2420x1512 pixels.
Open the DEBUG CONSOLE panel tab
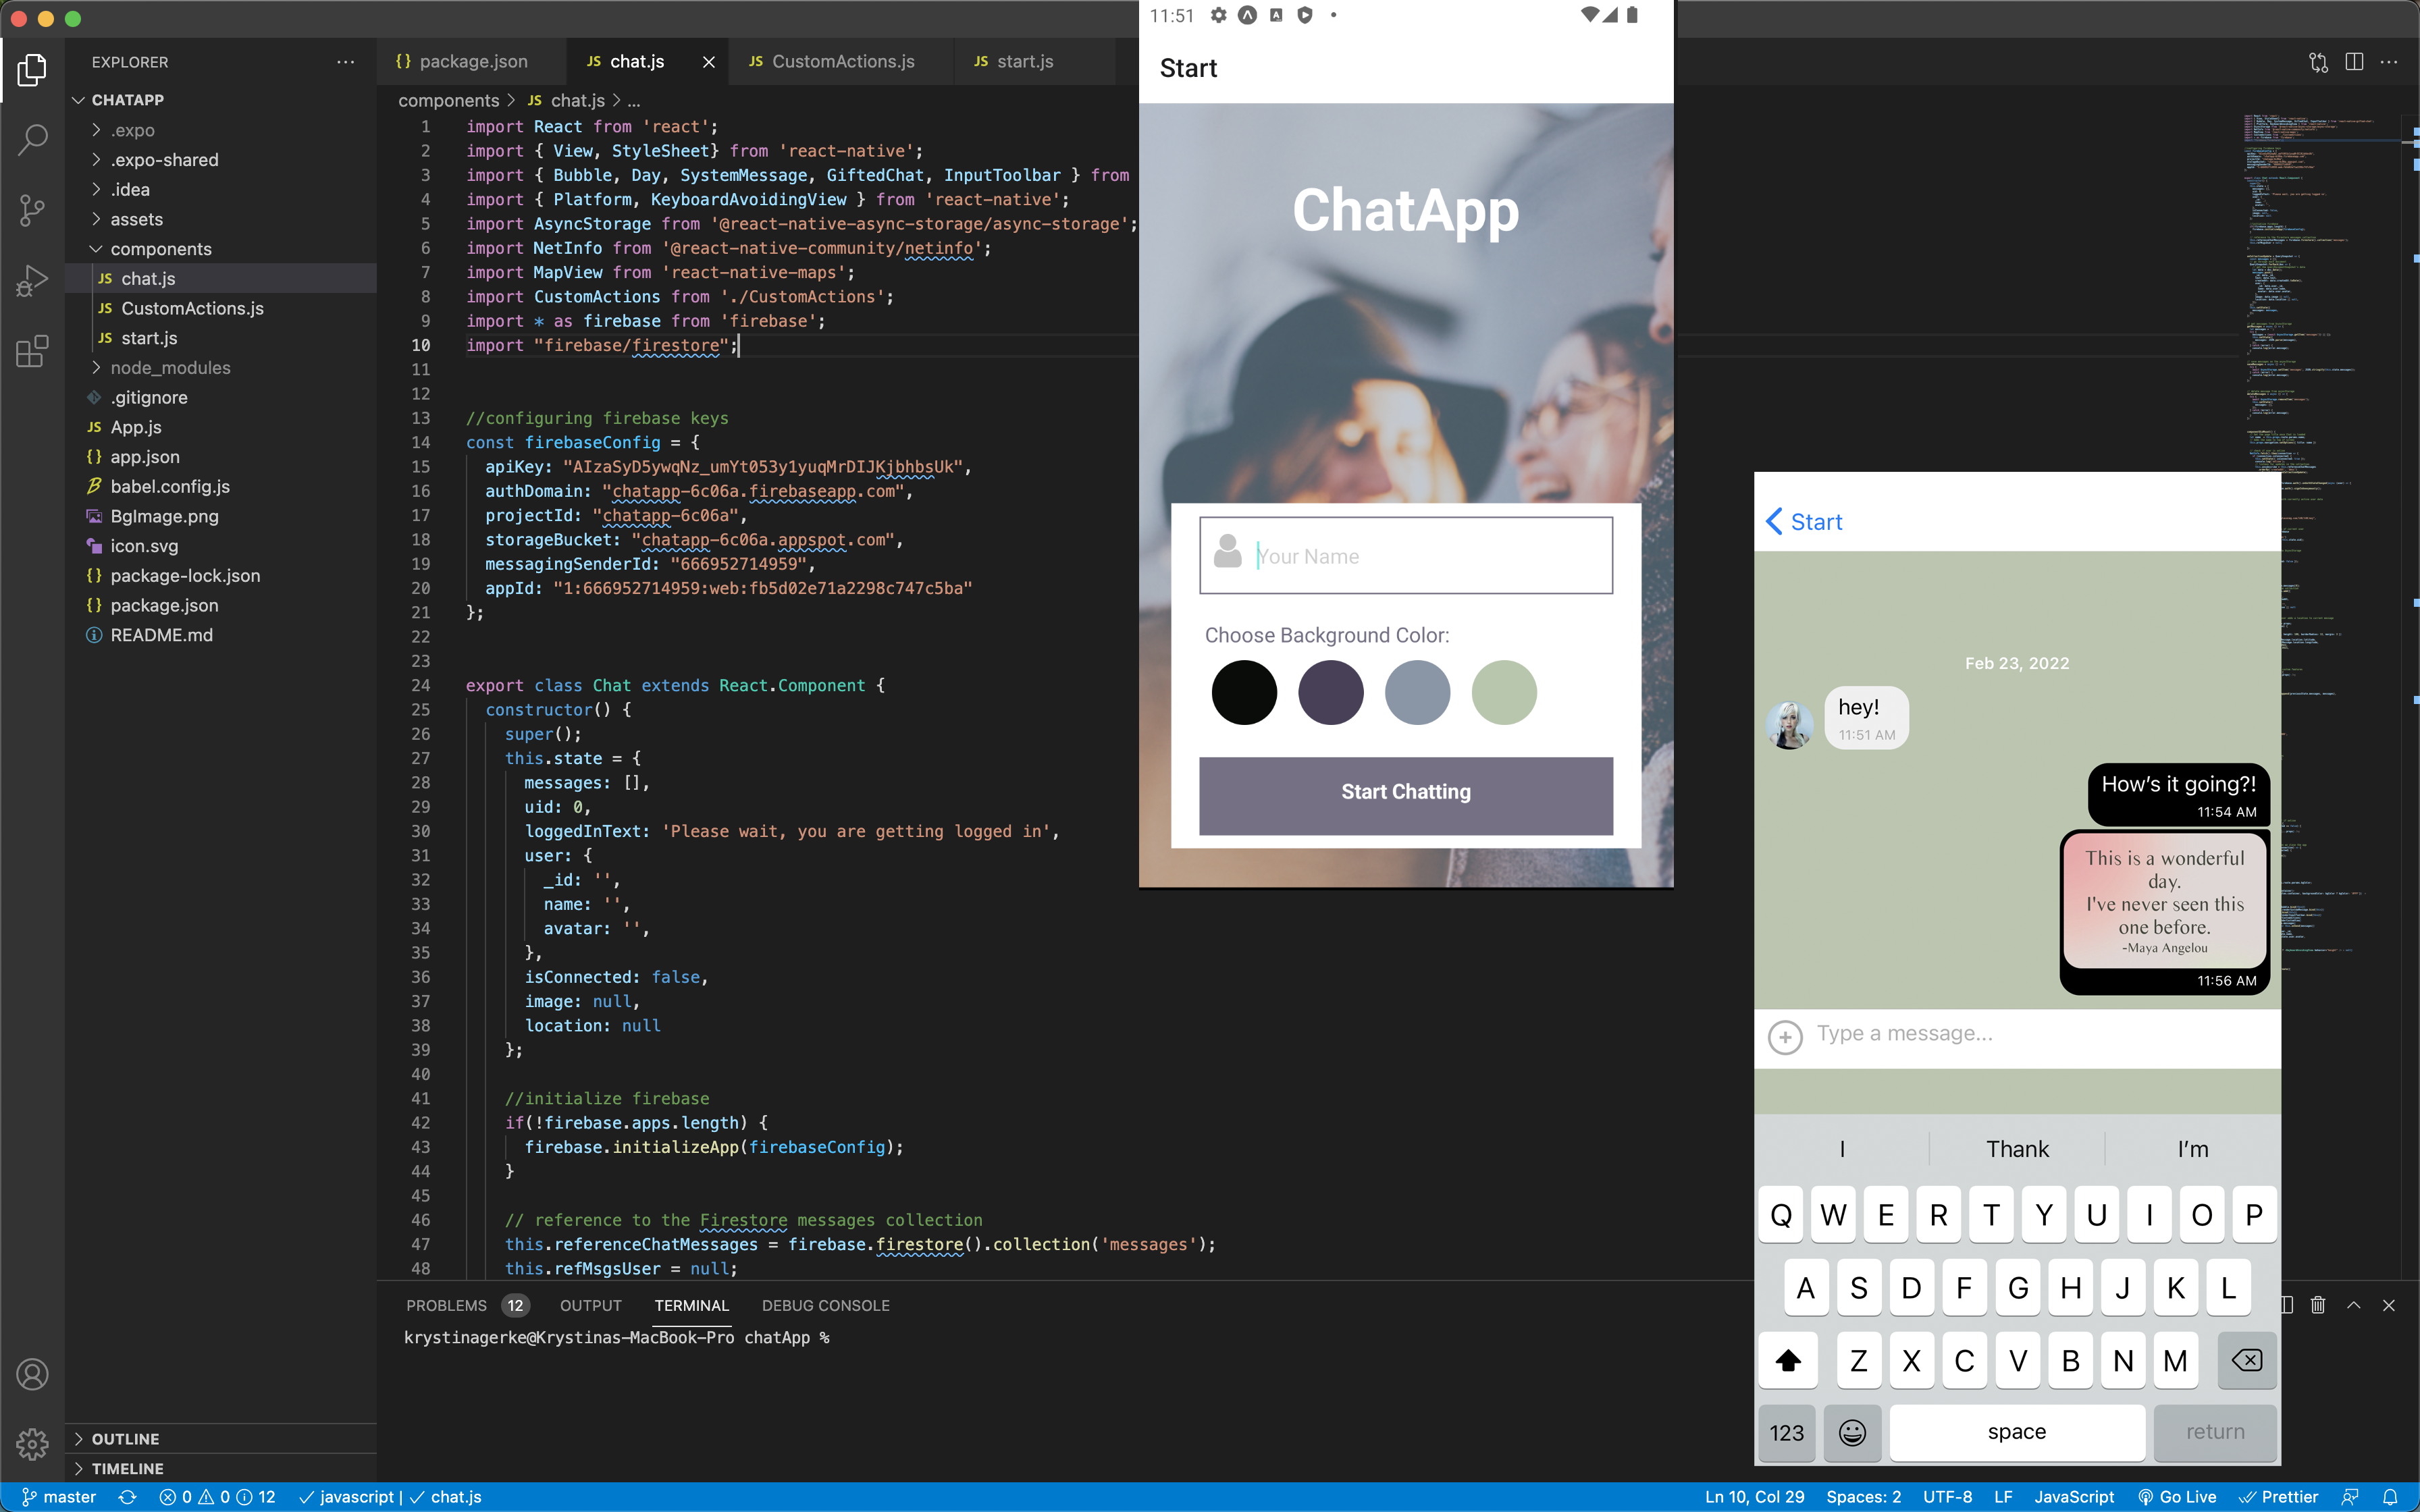pyautogui.click(x=825, y=1305)
